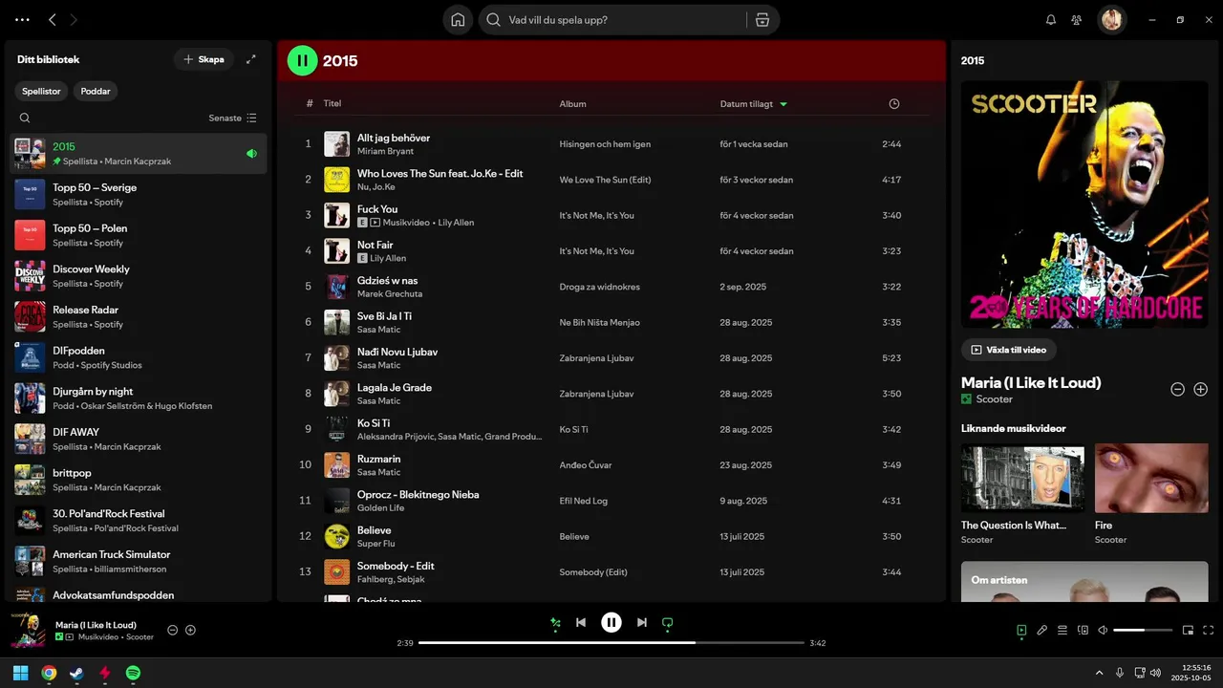Open Lily Allen link under Not Fair
This screenshot has width=1223, height=688.
(388, 258)
